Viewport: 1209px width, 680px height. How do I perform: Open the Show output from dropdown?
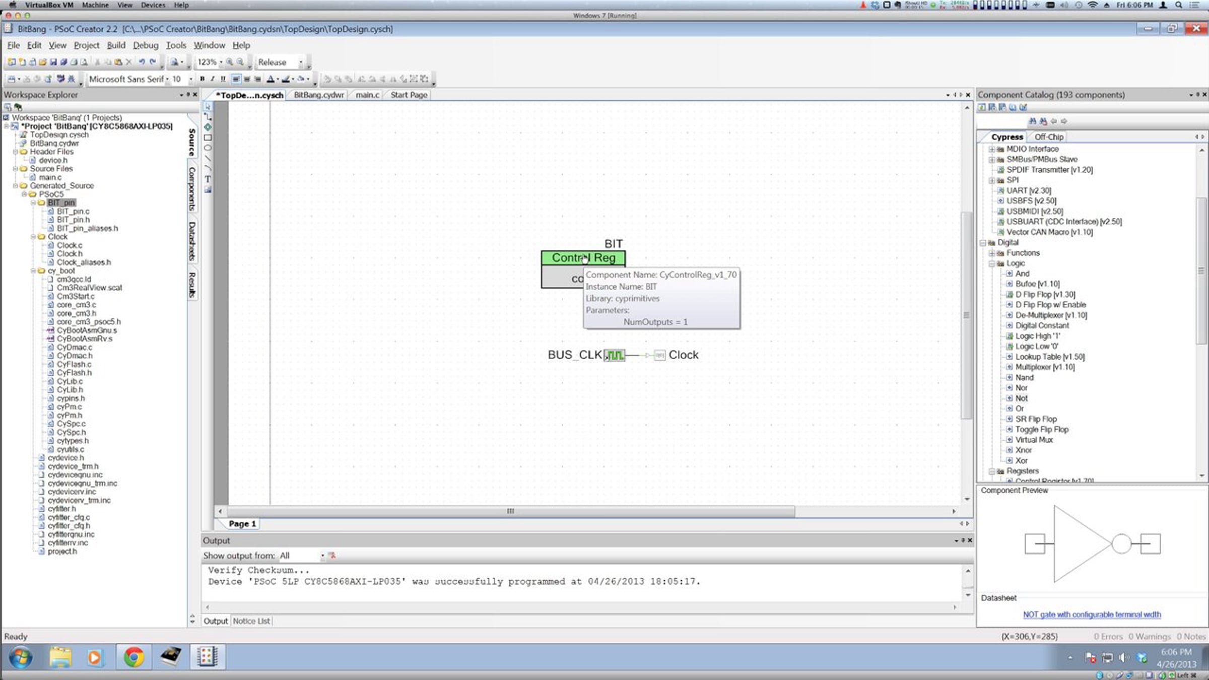tap(322, 556)
